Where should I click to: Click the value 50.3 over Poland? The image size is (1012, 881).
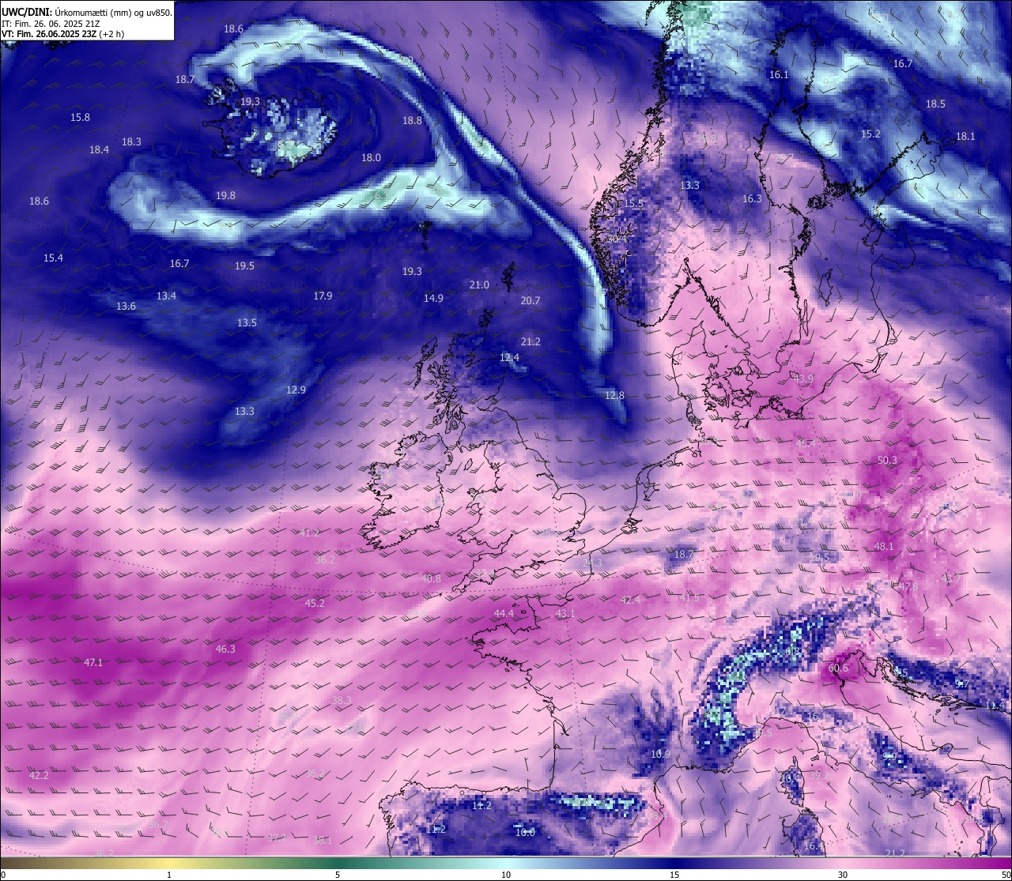887,460
